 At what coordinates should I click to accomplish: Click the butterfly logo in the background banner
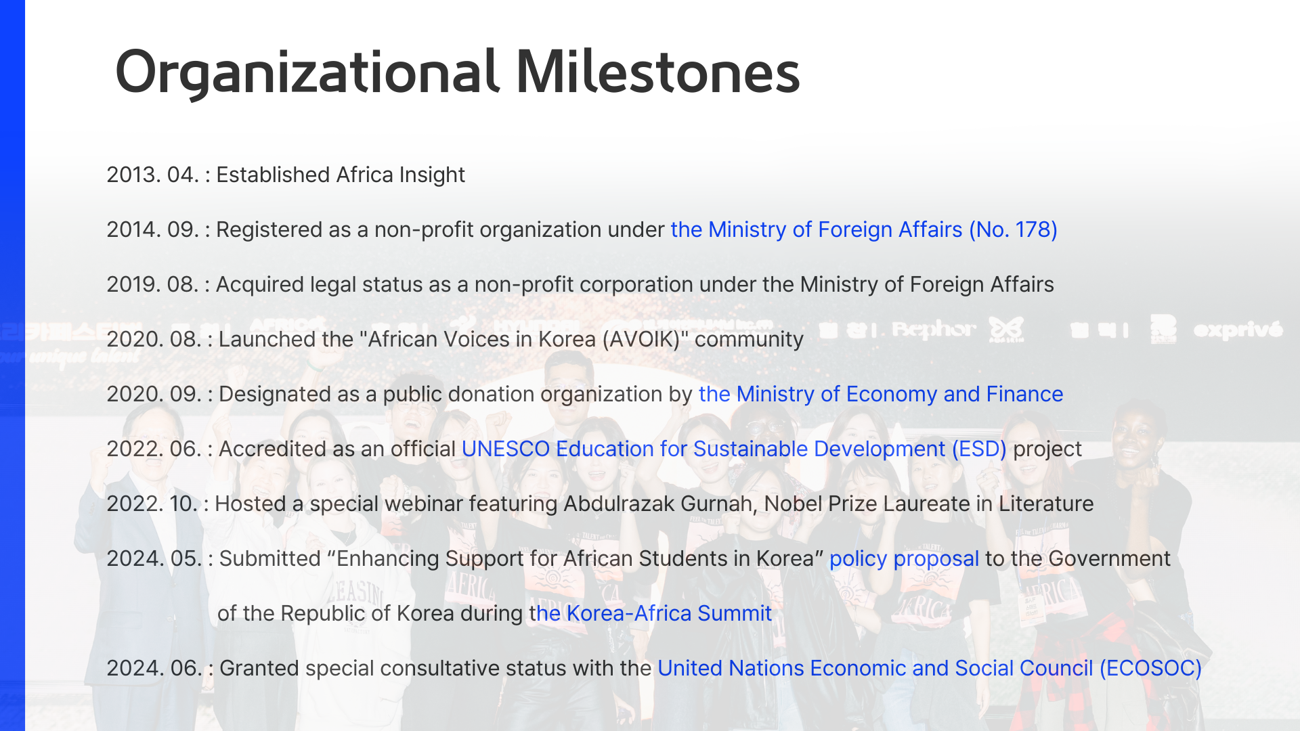(1006, 330)
